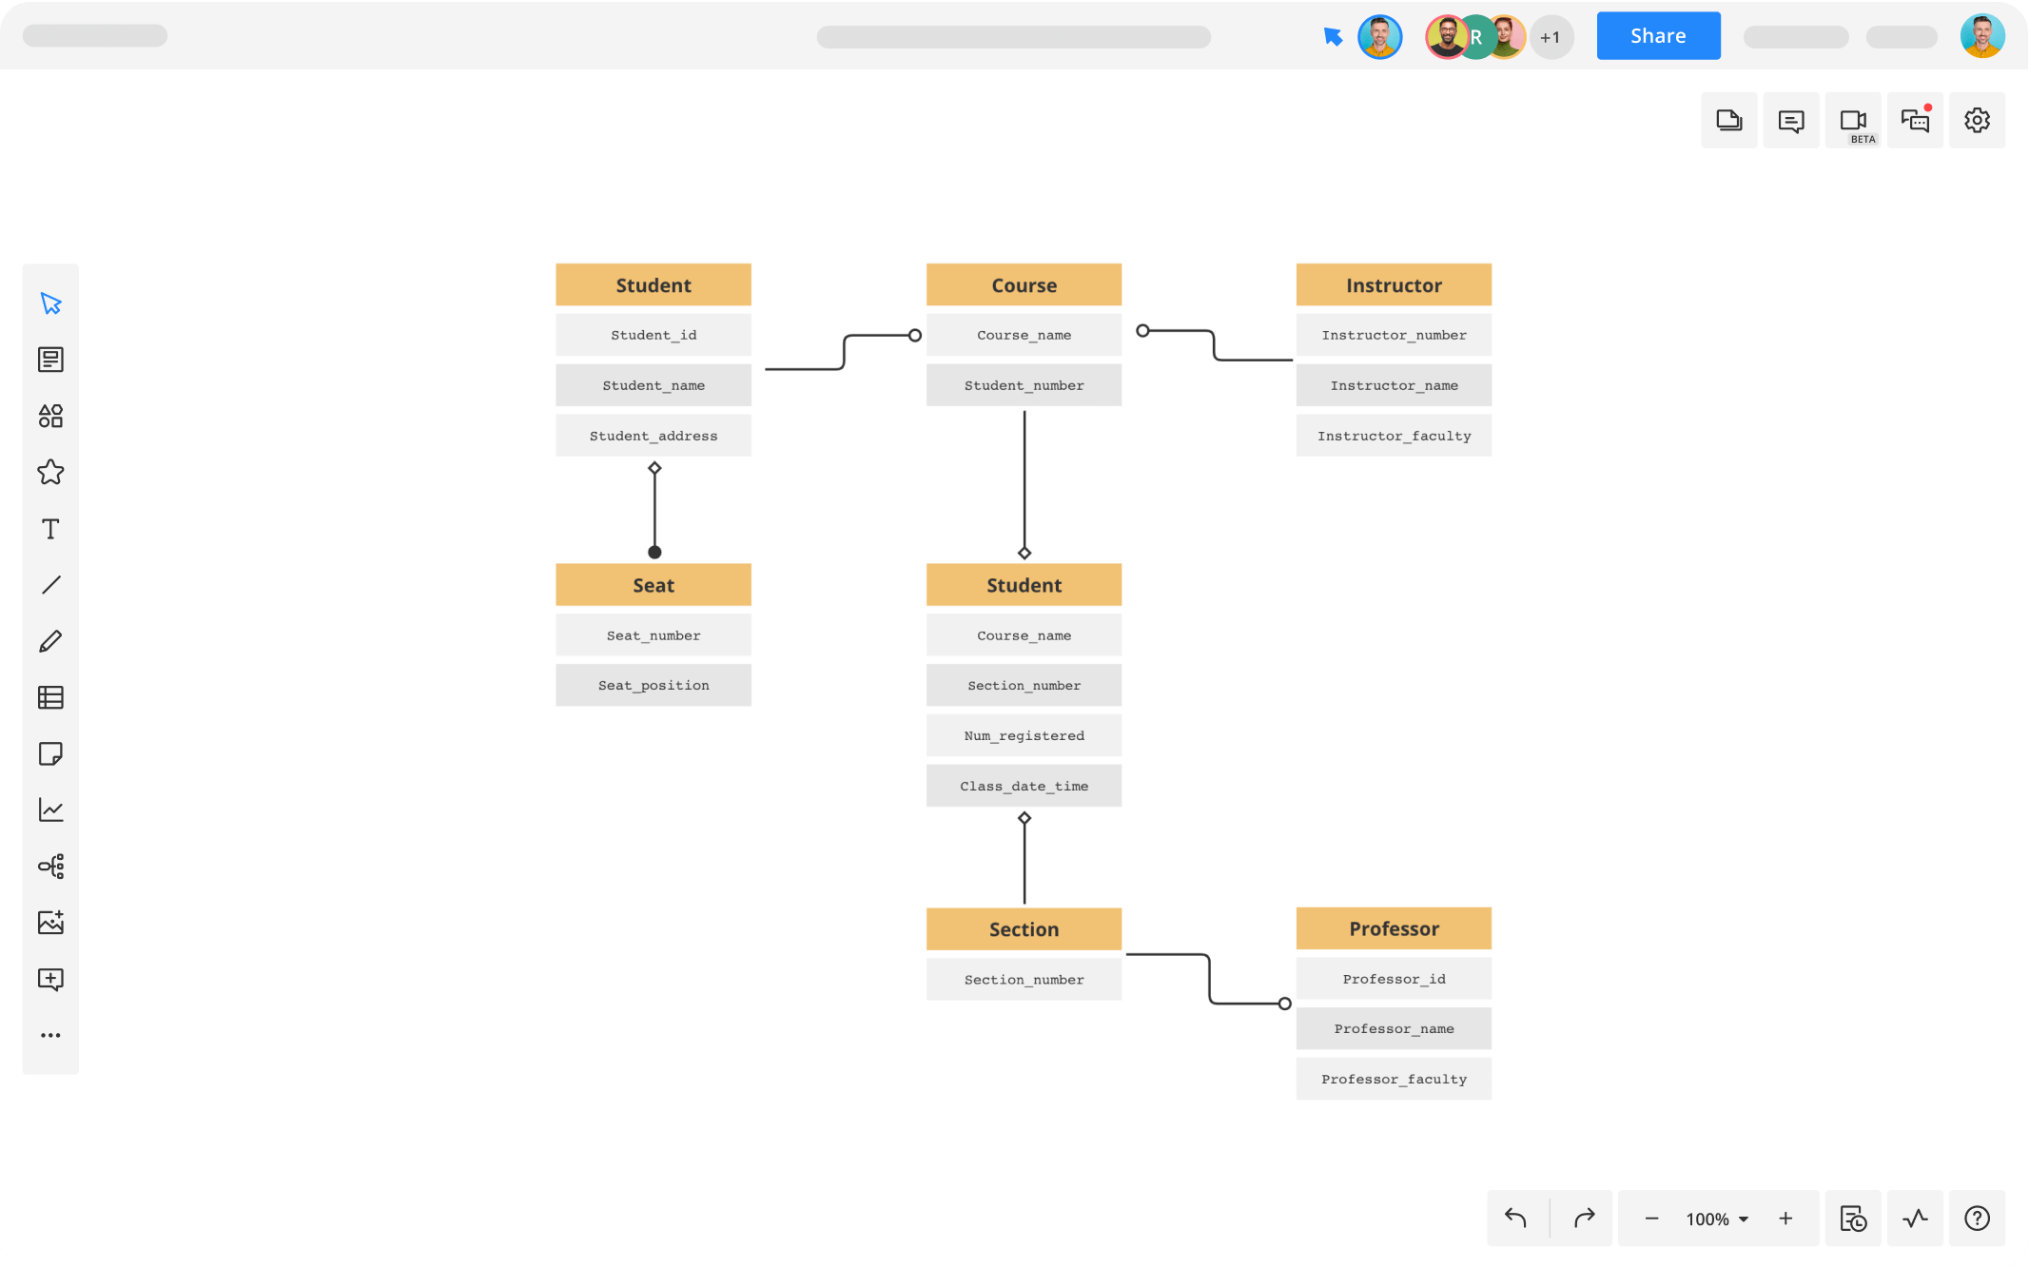
Task: Select the Text tool
Action: (x=50, y=529)
